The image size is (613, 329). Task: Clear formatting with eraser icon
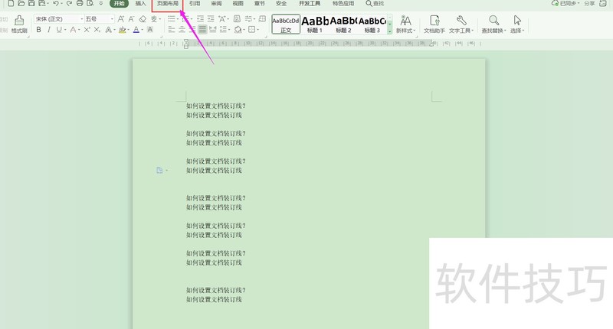pyautogui.click(x=143, y=18)
